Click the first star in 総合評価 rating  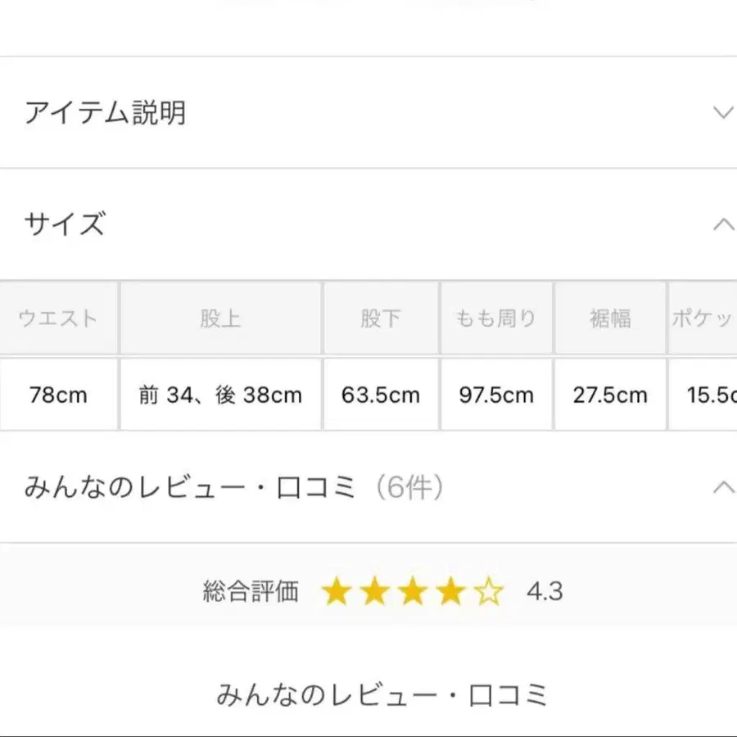337,591
